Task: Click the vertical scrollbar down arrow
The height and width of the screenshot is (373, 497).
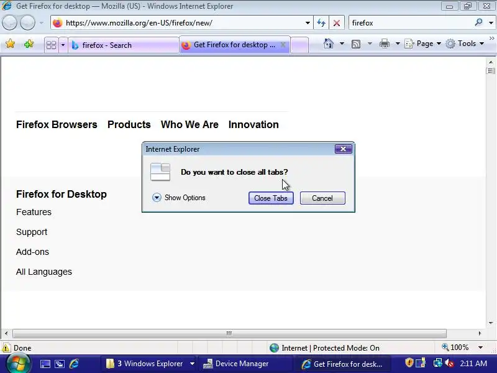Action: pyautogui.click(x=491, y=323)
